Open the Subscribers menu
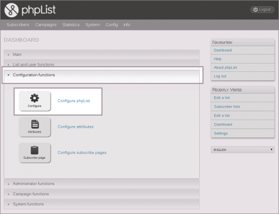The height and width of the screenshot is (214, 279). 18,25
